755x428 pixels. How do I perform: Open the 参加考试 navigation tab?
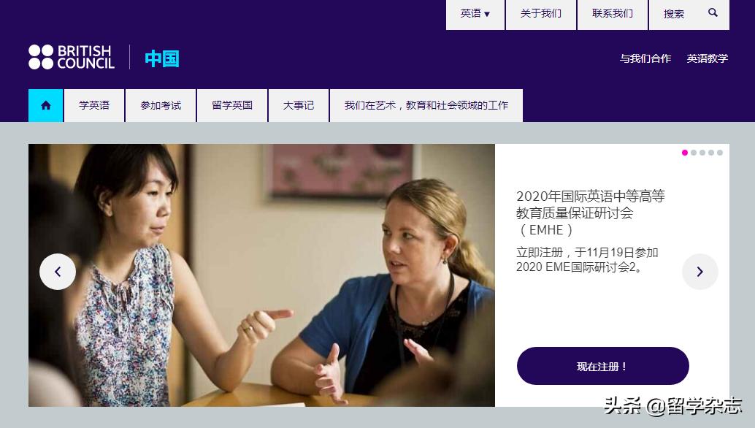161,105
